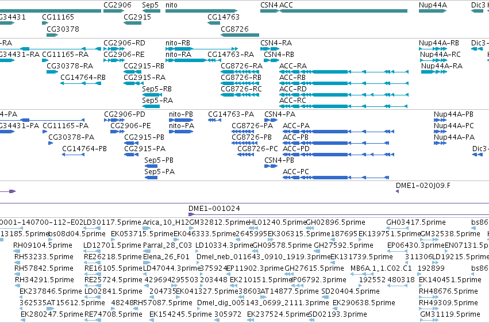
Task: Open the CG11165 gene label
Action: click(x=58, y=17)
